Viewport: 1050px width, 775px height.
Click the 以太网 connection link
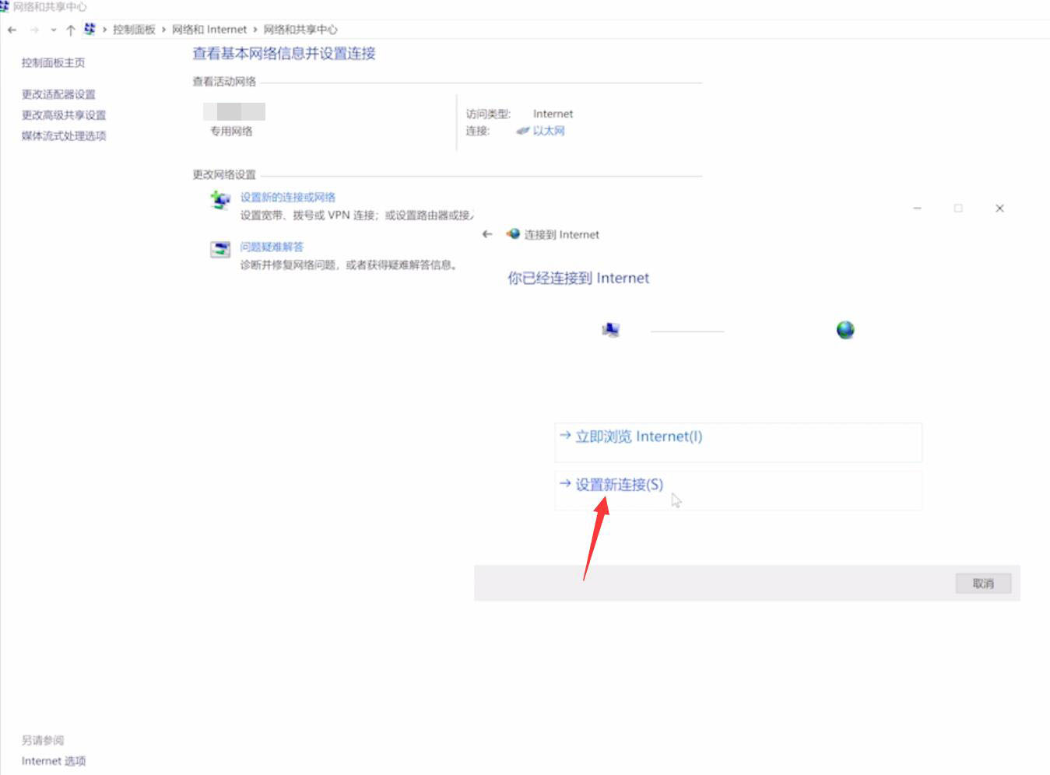(x=549, y=131)
